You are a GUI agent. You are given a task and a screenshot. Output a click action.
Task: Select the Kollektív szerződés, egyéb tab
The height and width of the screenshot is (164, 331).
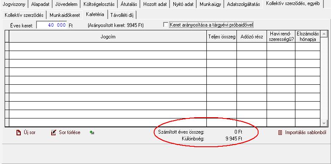(x=293, y=3)
